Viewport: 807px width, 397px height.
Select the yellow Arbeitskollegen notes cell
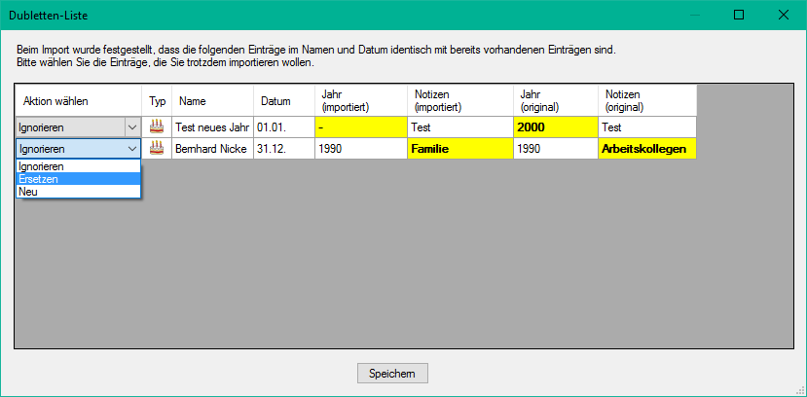pyautogui.click(x=647, y=149)
